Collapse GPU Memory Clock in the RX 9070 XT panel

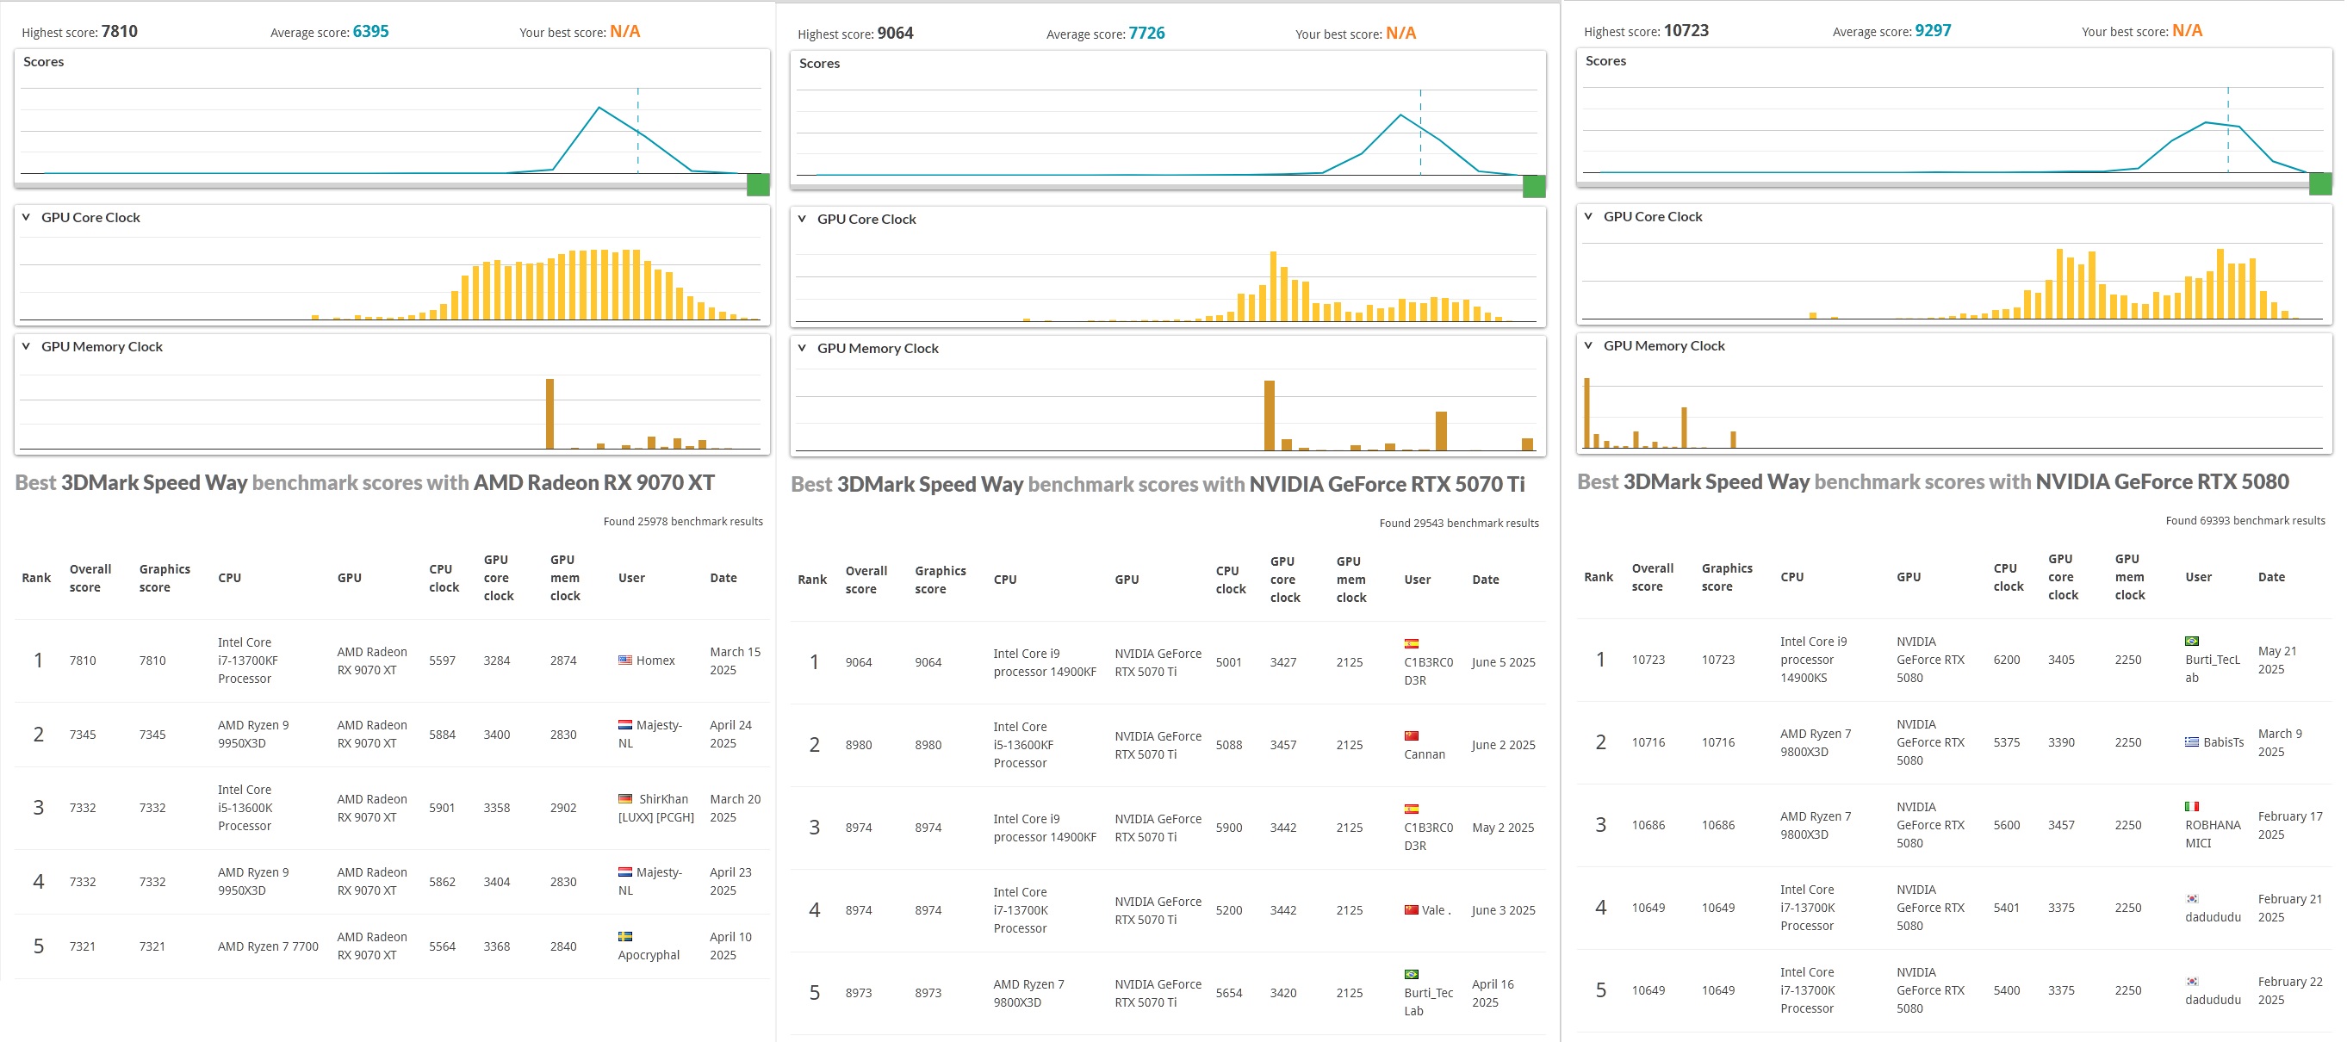[x=27, y=347]
